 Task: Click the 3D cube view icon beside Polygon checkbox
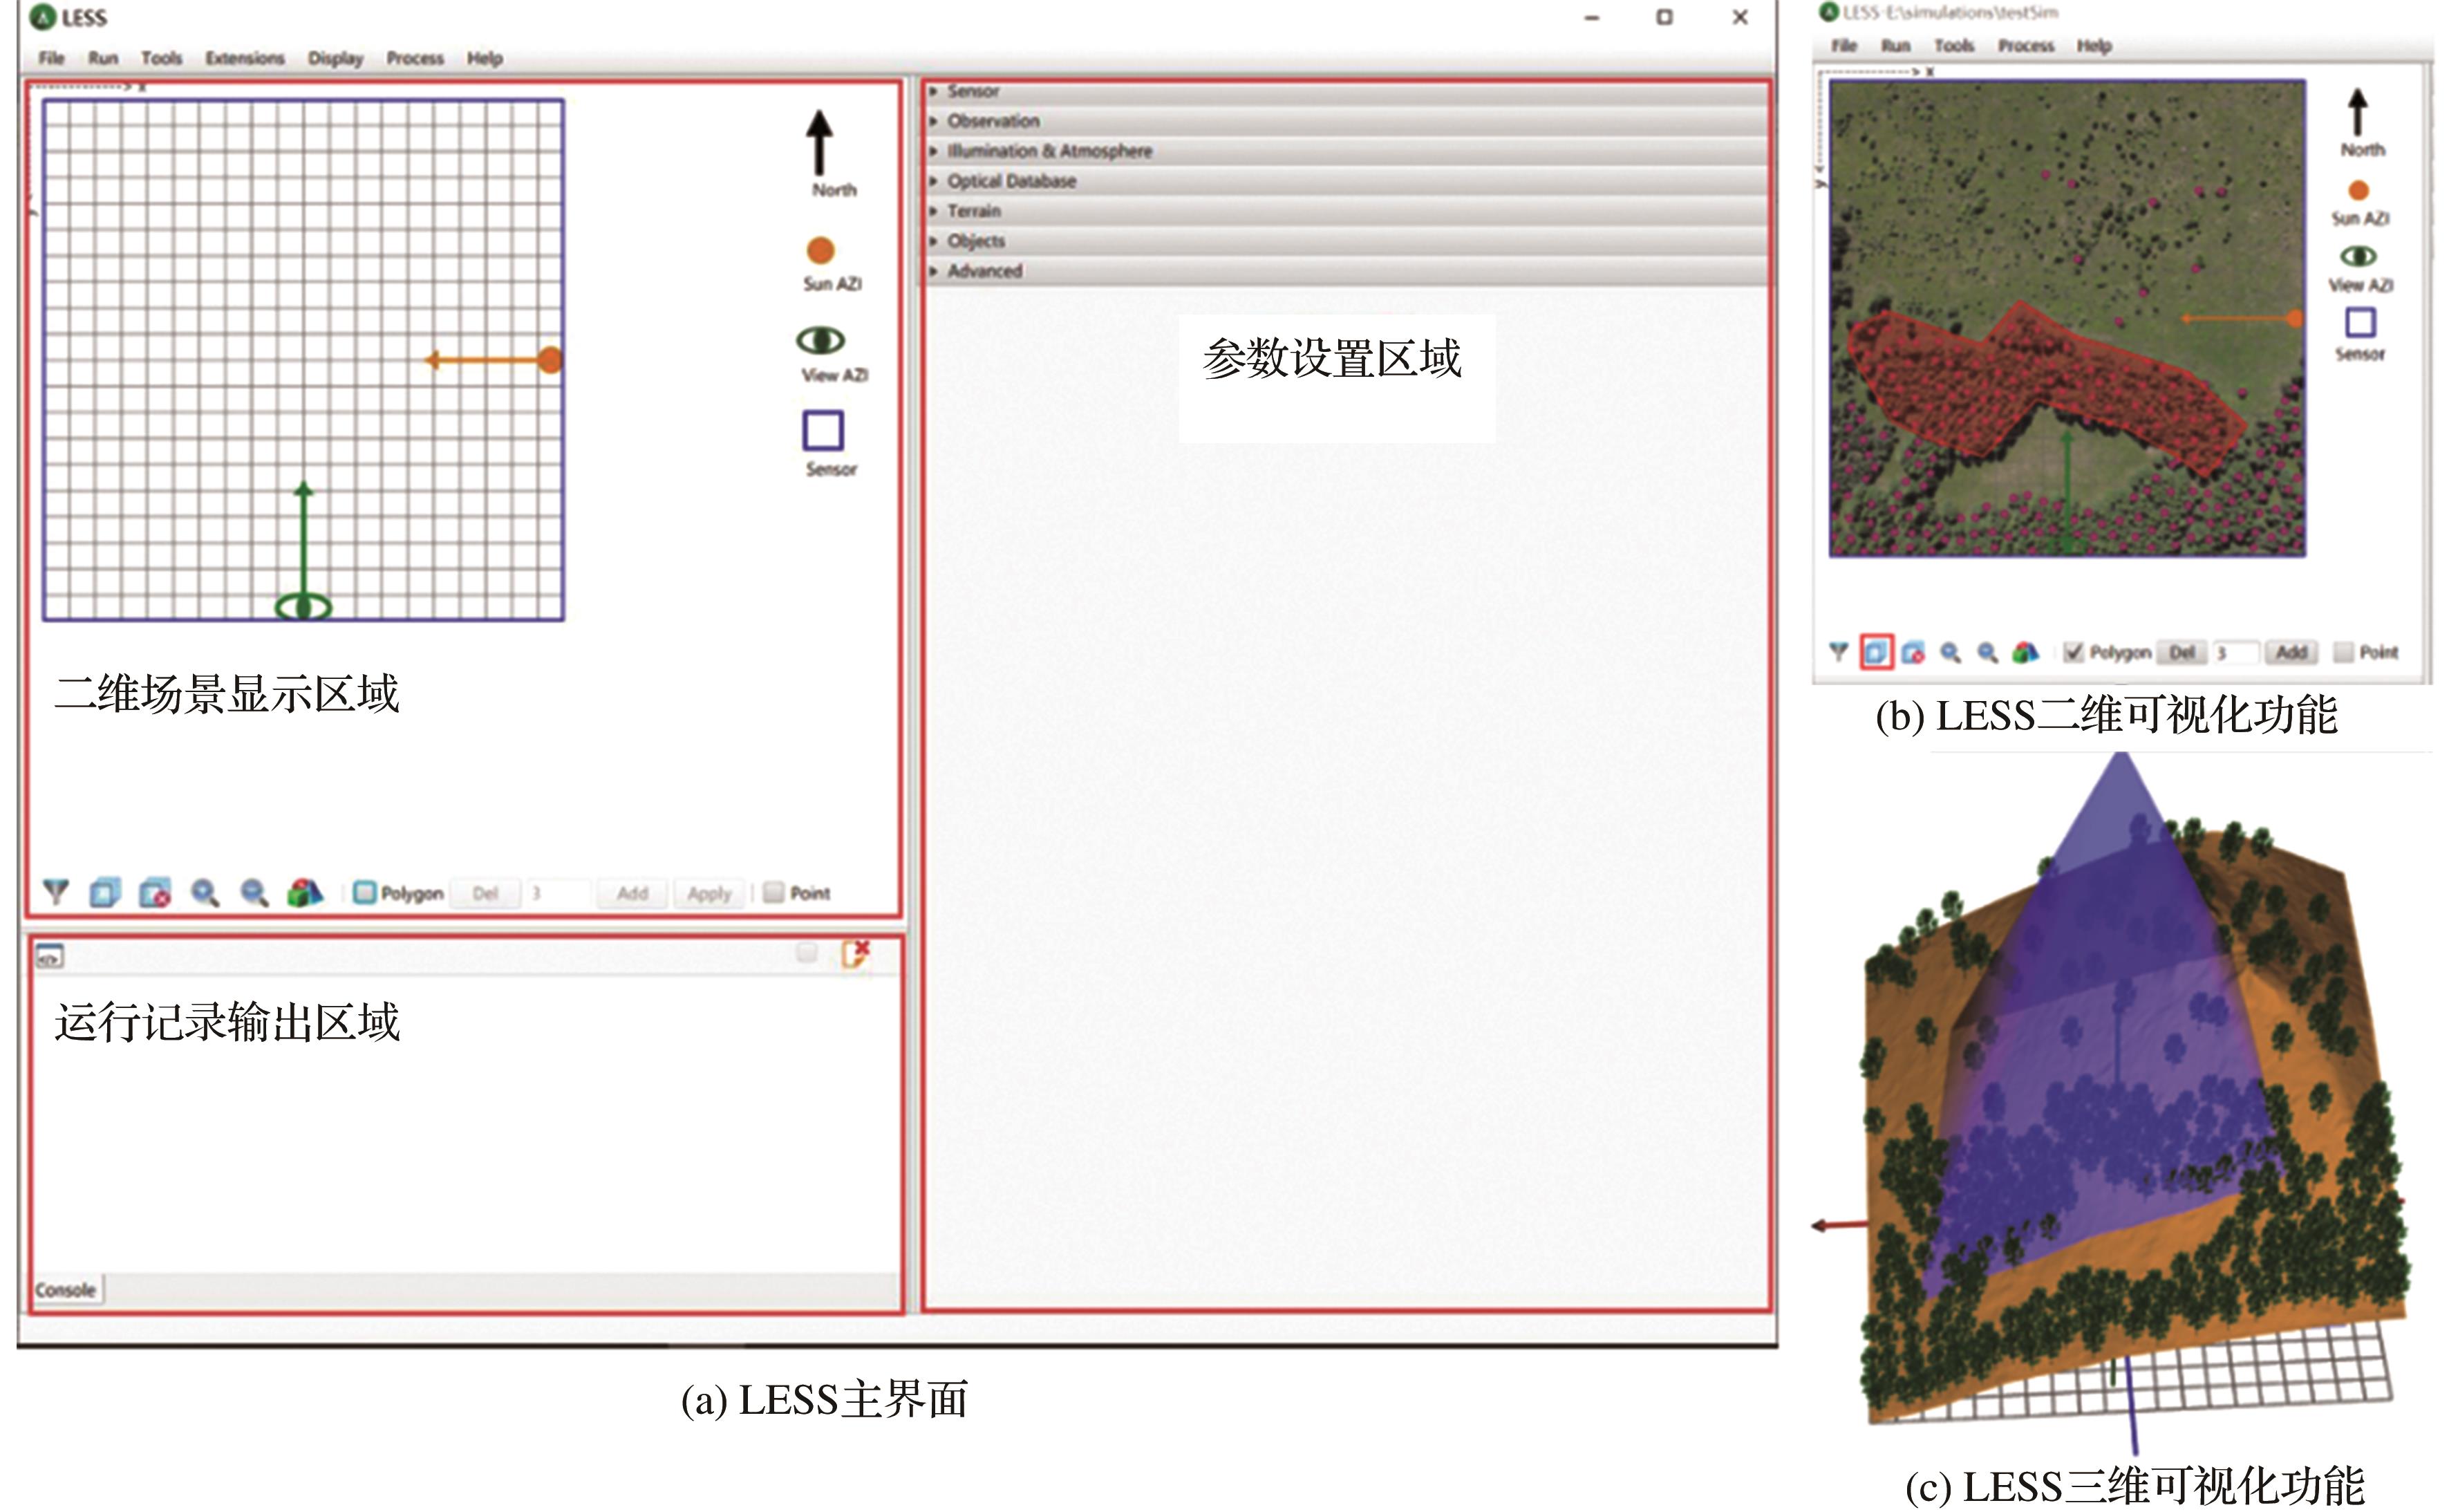point(305,892)
